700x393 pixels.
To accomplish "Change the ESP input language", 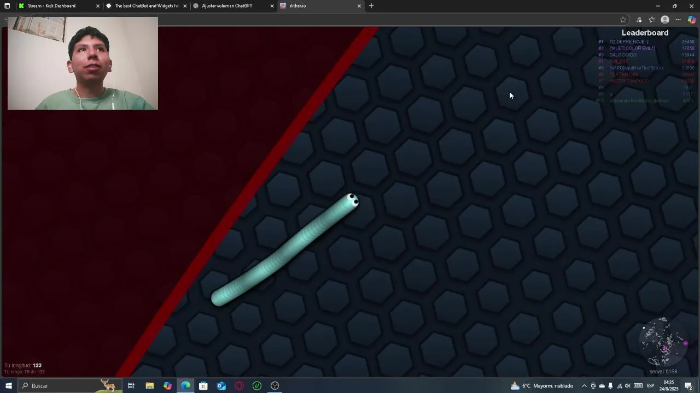I will click(x=651, y=386).
